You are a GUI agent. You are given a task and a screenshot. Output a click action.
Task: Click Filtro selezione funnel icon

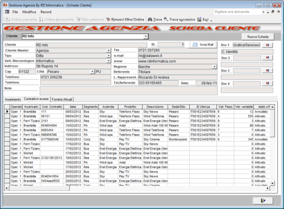[x=78, y=19]
